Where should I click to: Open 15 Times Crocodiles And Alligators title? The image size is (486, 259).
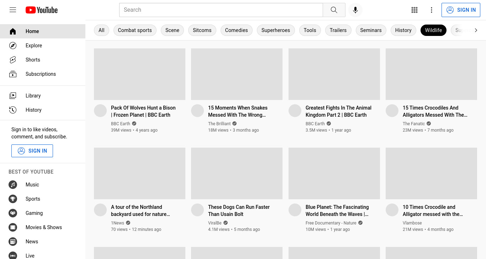(435, 111)
